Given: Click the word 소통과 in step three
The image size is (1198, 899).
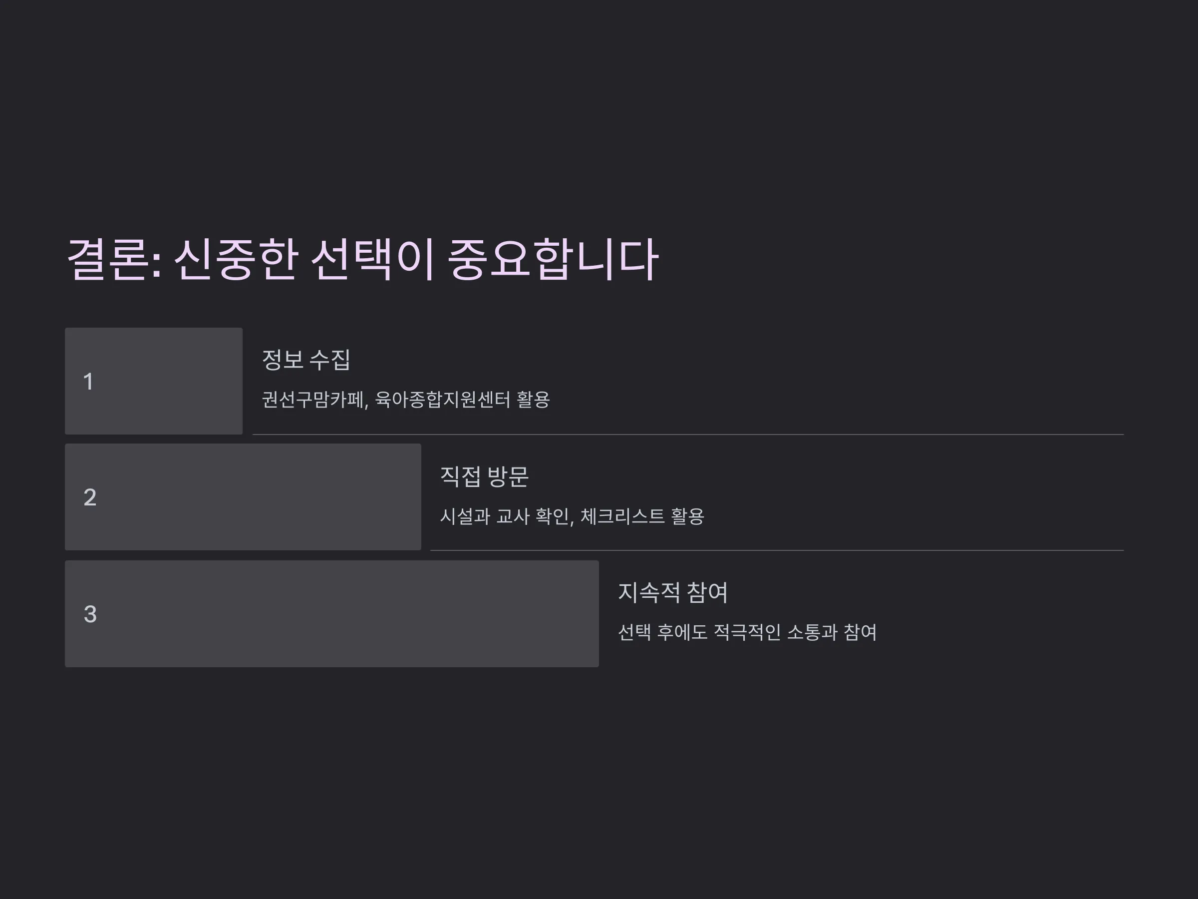Looking at the screenshot, I should (812, 632).
